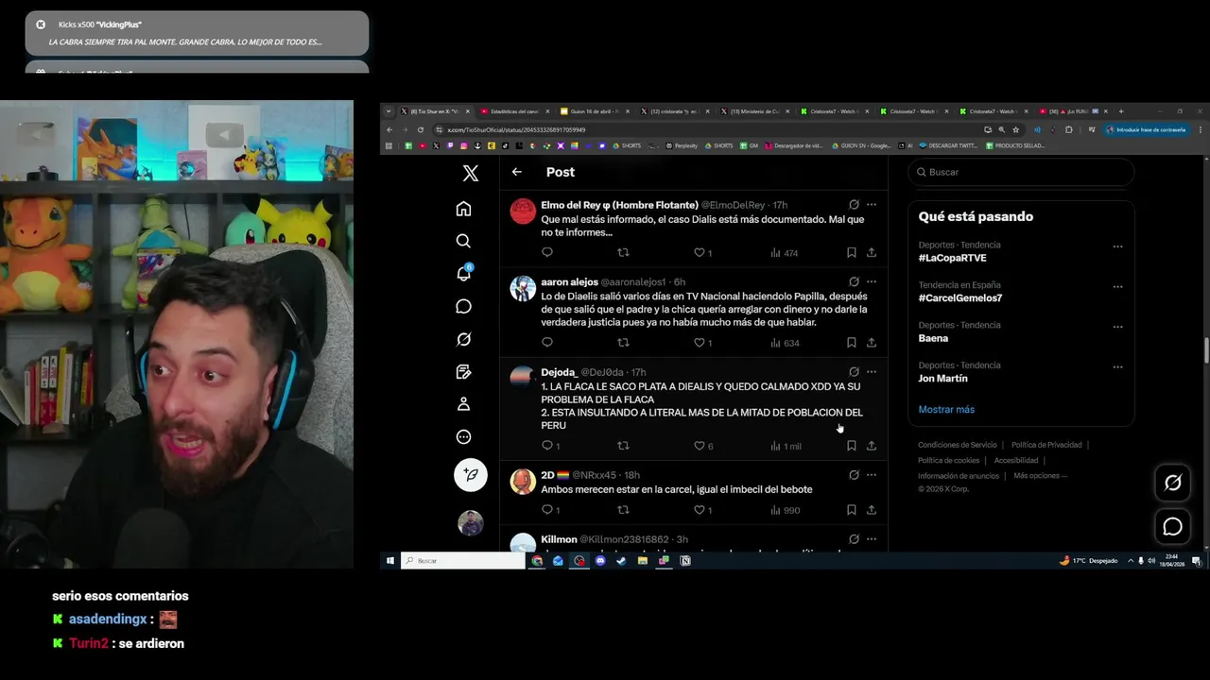Open the Lists/Articles icon in X sidebar

463,371
